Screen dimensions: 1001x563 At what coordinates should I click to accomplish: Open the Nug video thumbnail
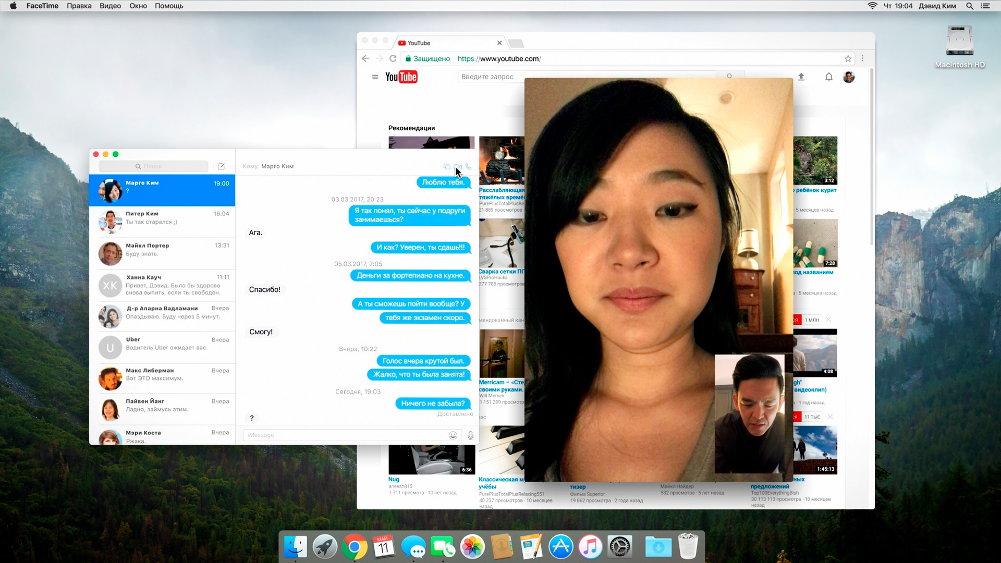(431, 459)
